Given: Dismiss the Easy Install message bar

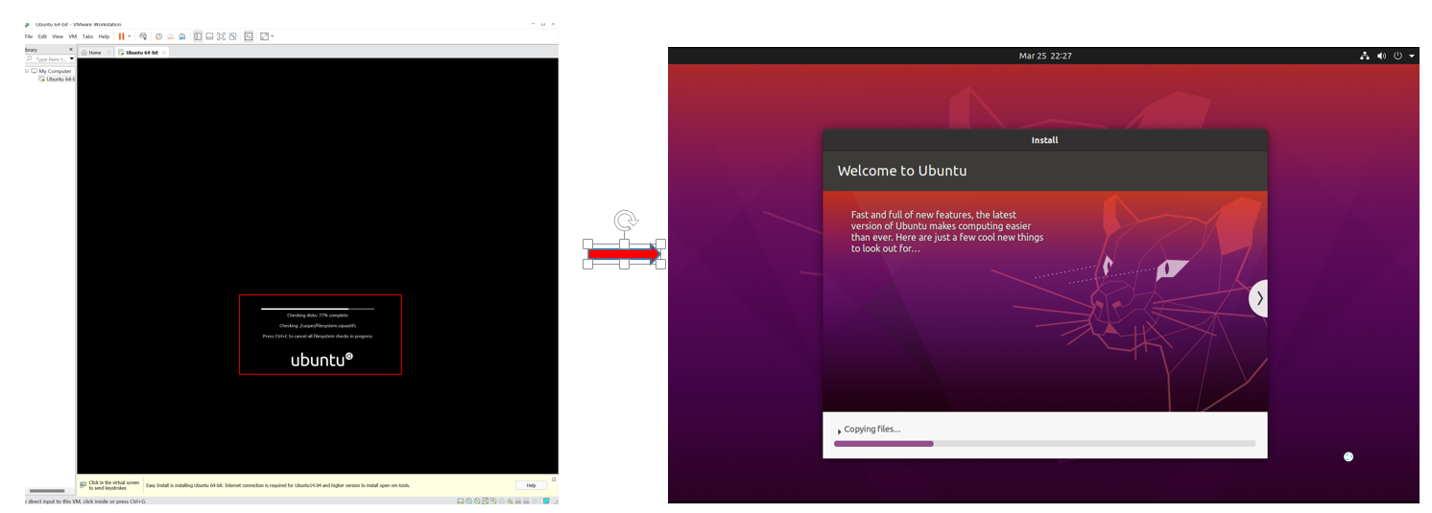Looking at the screenshot, I should pyautogui.click(x=554, y=479).
